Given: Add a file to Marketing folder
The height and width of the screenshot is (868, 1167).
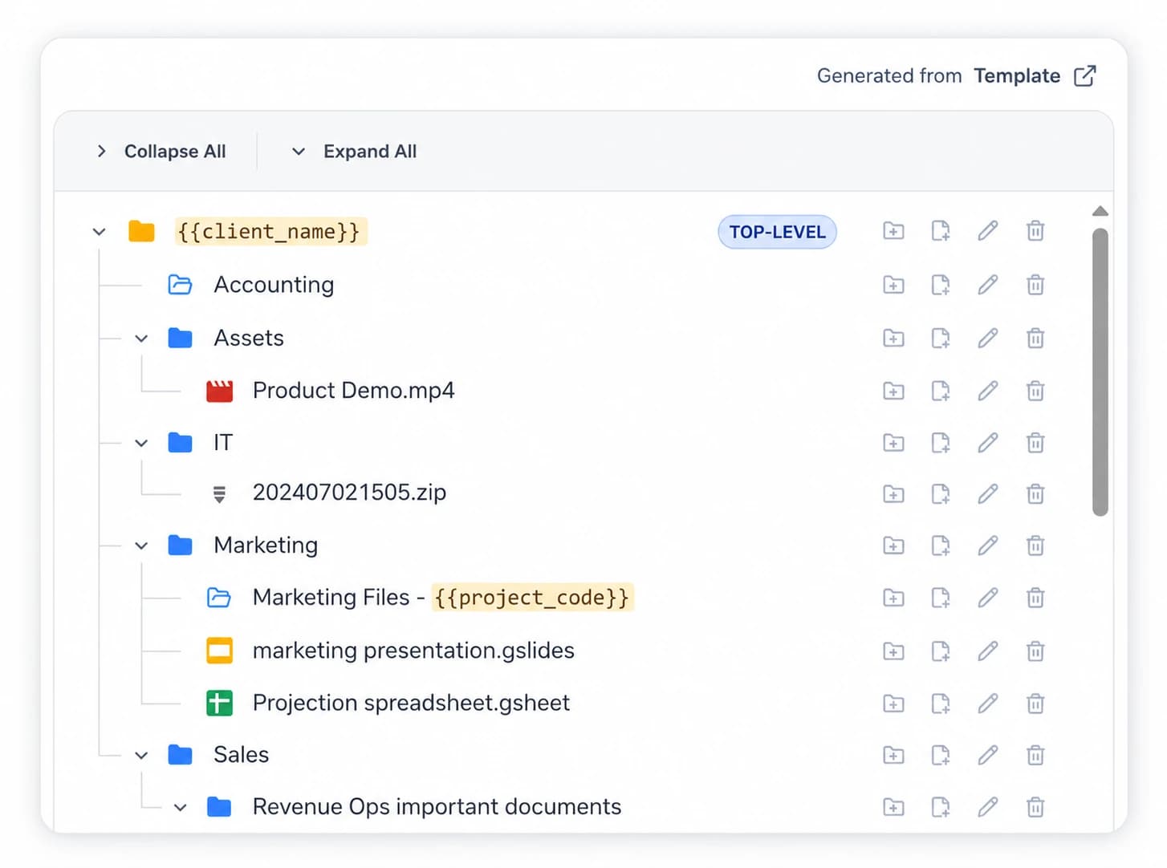Looking at the screenshot, I should (x=941, y=546).
